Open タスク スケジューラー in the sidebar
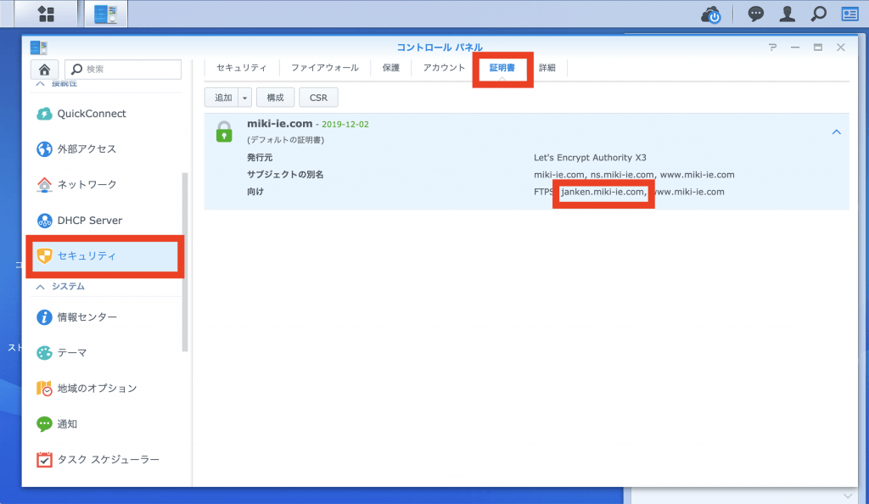869x504 pixels. 108,460
